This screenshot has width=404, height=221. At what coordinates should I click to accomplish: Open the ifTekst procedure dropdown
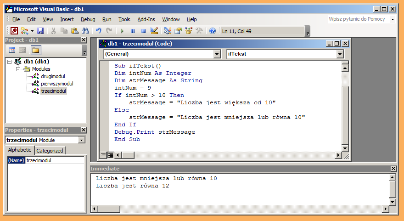340,54
